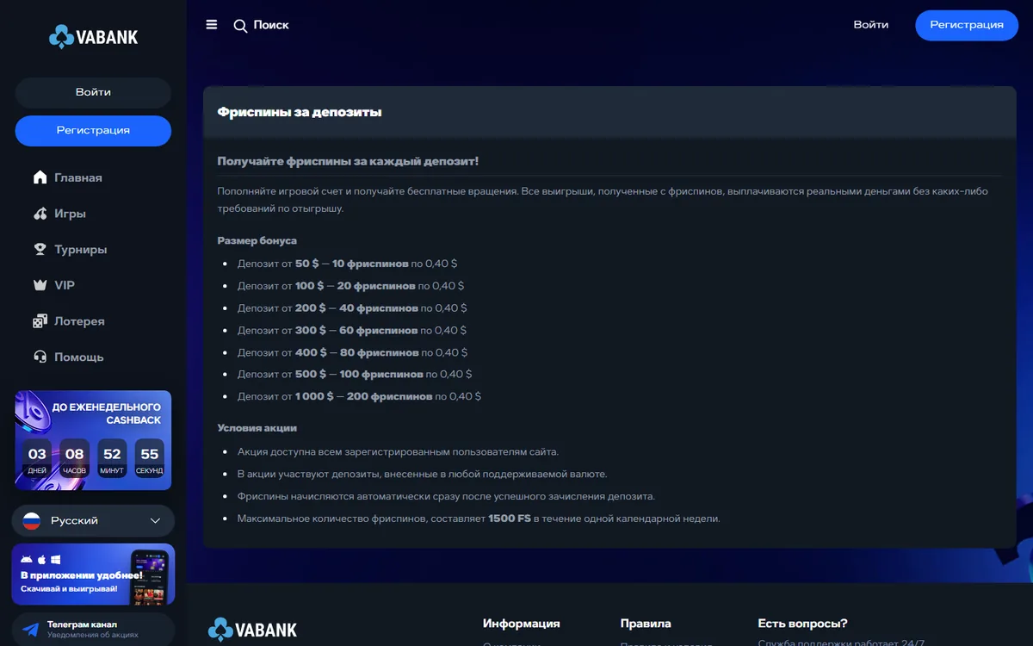
Task: Click the footer 'Есть вопросы?' heading
Action: coord(803,624)
